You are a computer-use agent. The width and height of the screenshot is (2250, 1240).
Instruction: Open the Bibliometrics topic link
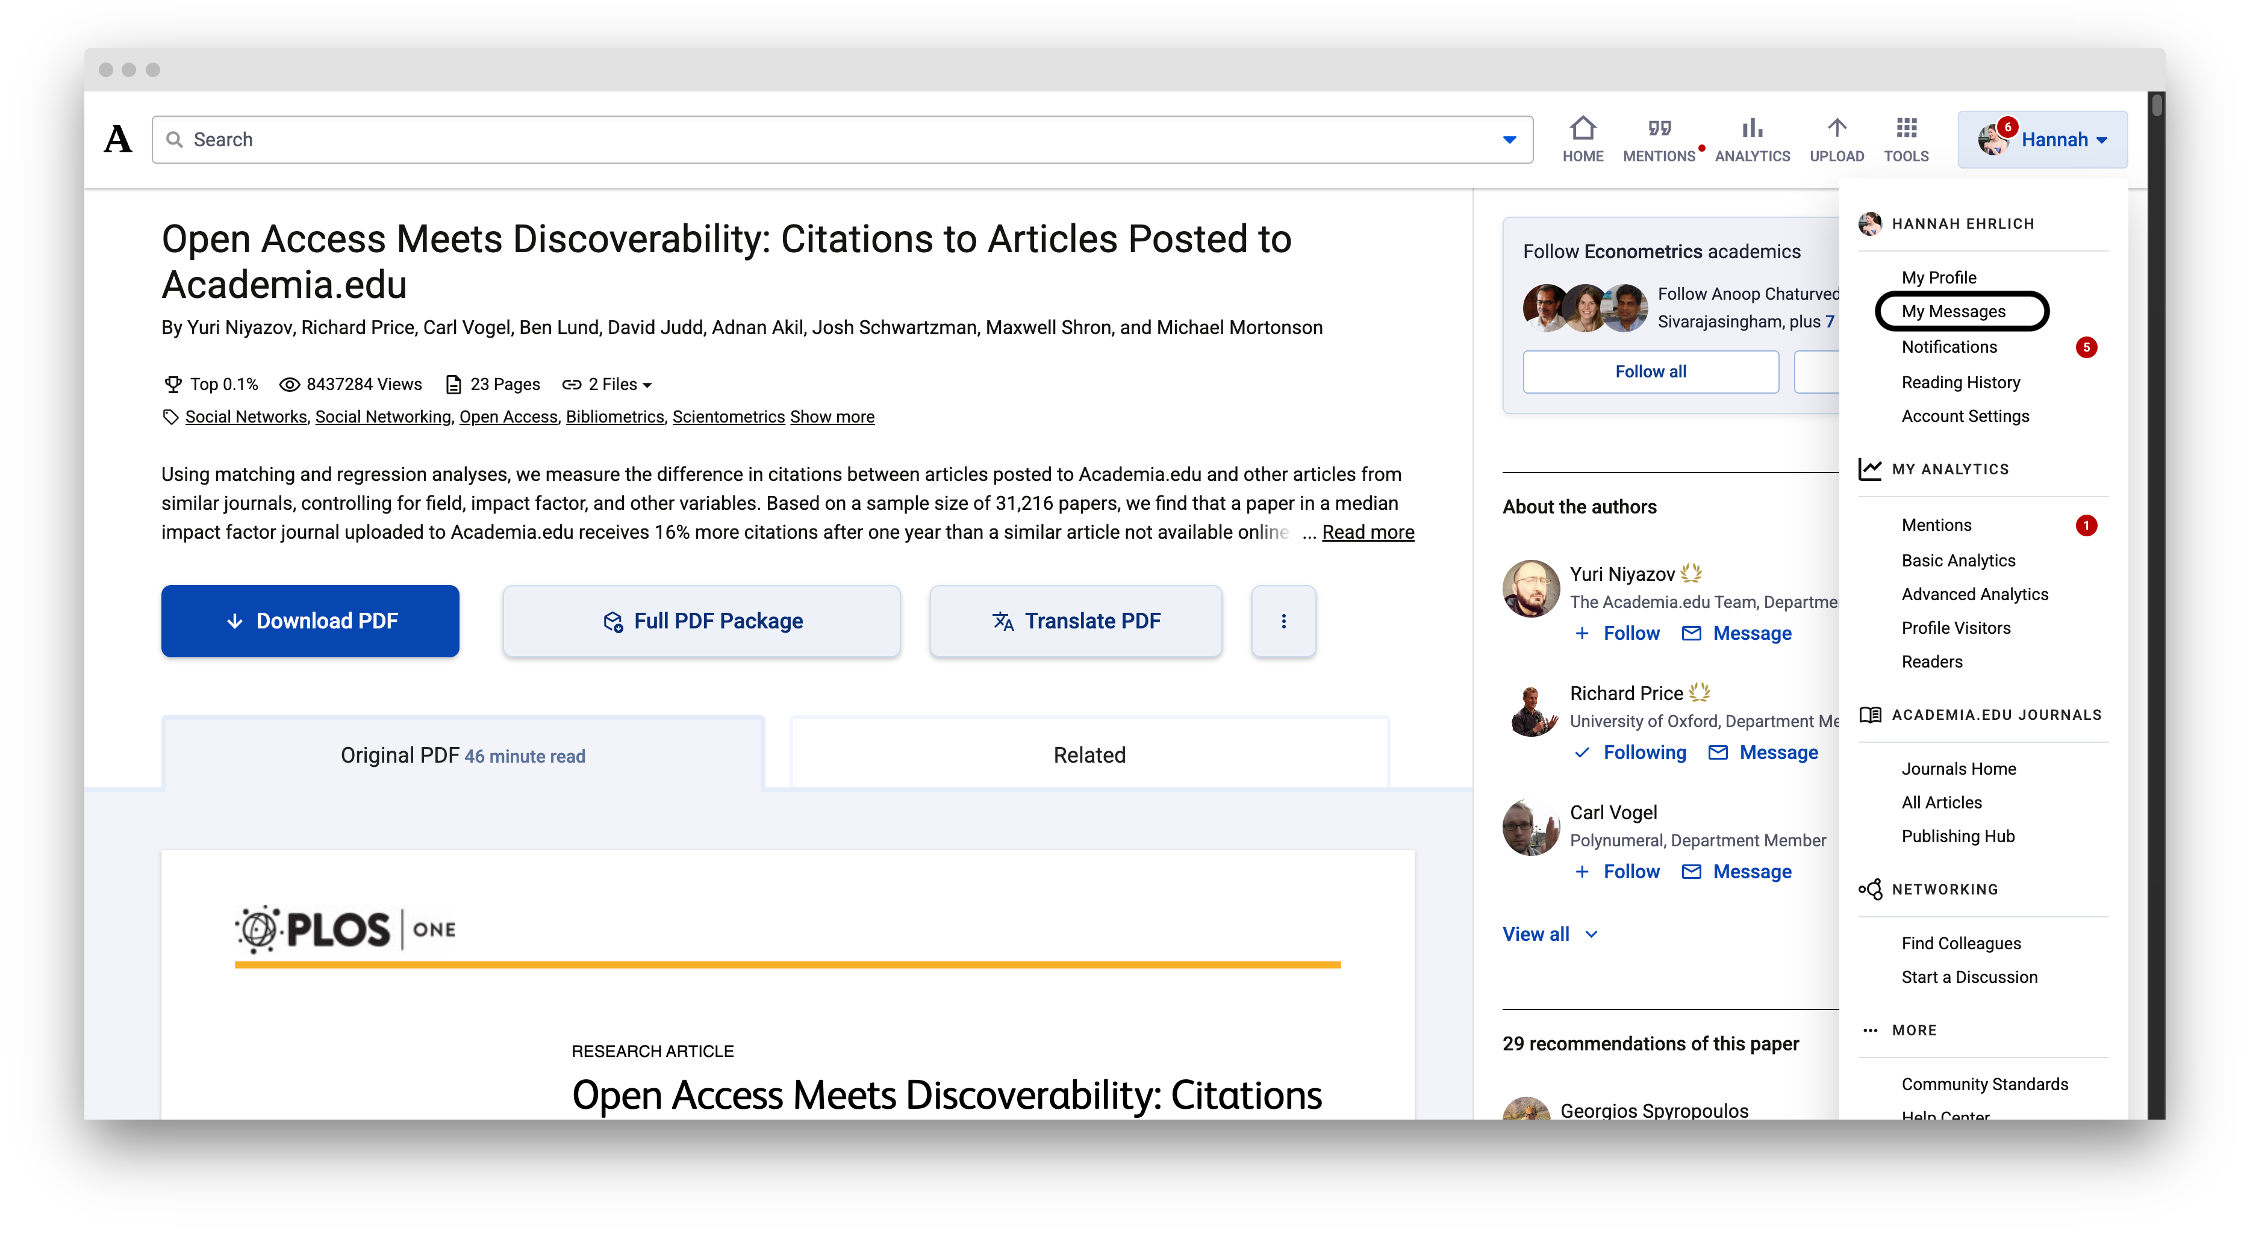(x=615, y=417)
